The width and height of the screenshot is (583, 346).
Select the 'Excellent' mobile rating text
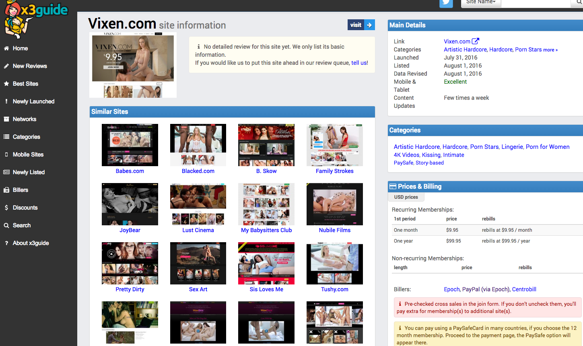[455, 82]
